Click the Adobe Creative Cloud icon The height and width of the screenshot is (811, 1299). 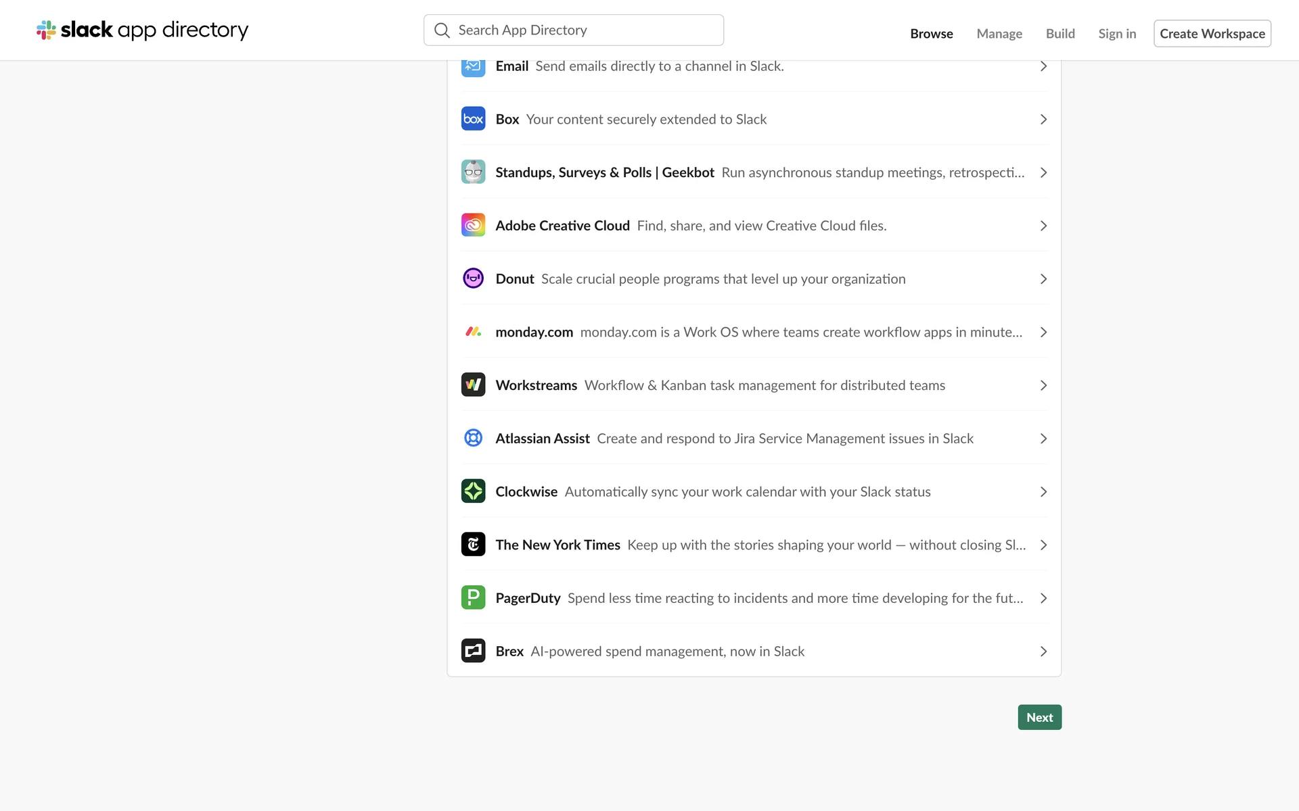click(x=473, y=225)
